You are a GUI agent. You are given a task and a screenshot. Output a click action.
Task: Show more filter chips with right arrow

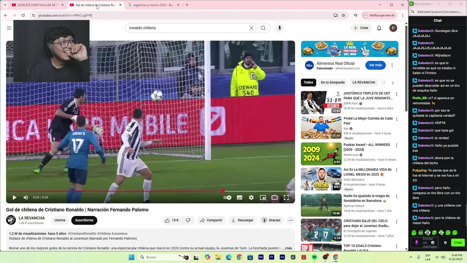pyautogui.click(x=393, y=83)
